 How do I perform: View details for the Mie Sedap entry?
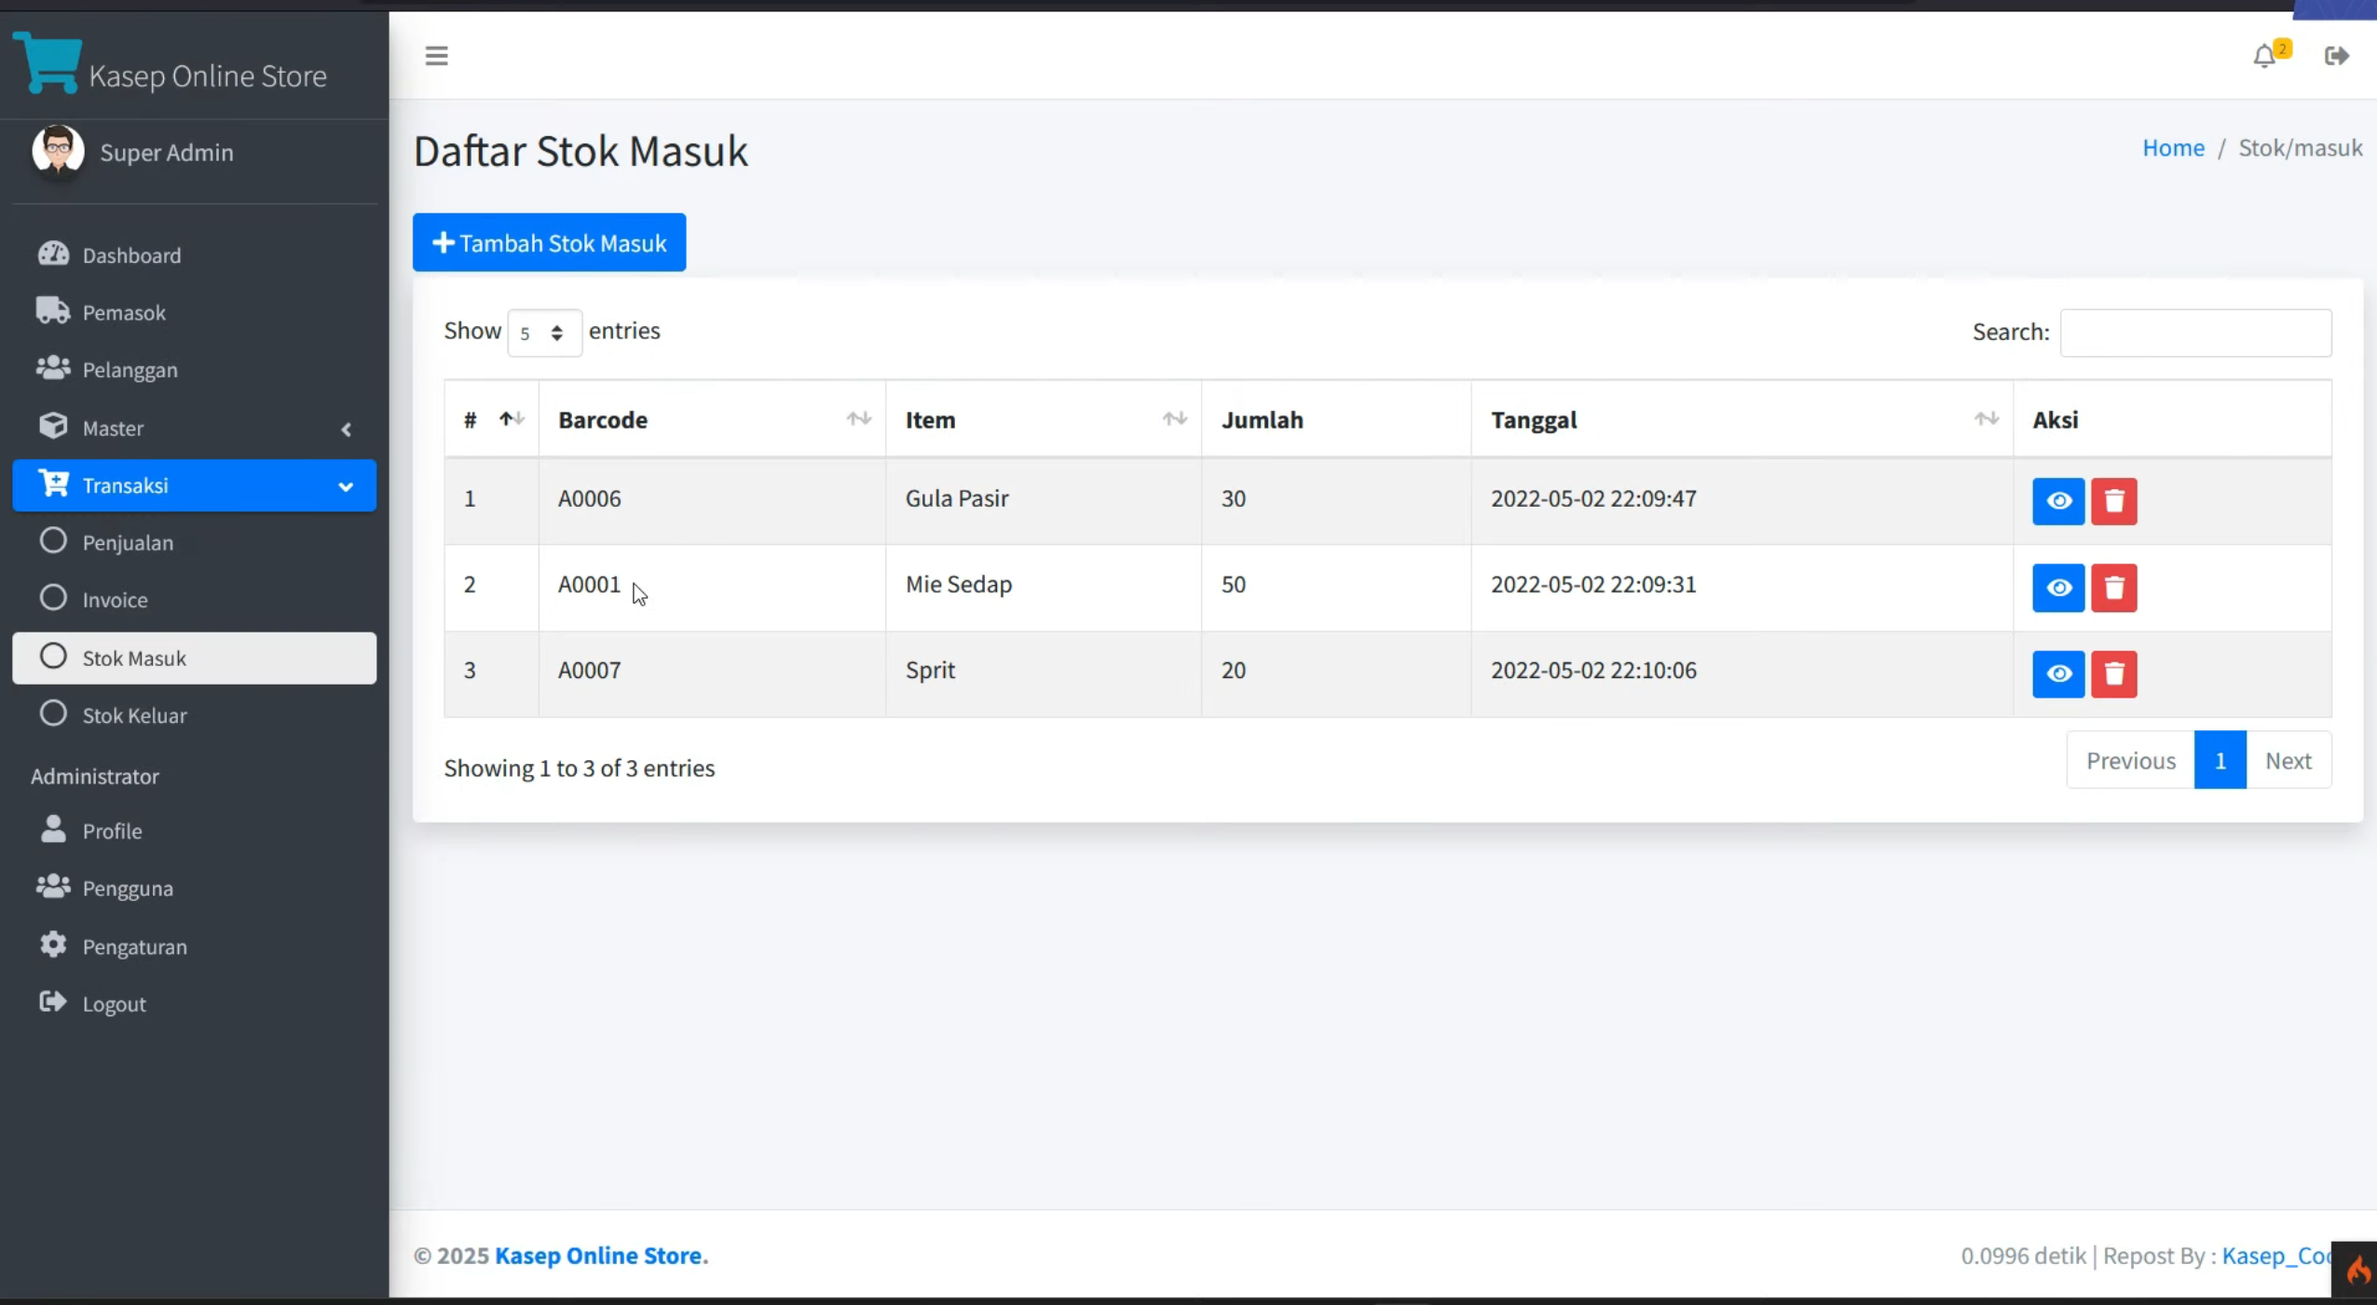(x=2058, y=588)
